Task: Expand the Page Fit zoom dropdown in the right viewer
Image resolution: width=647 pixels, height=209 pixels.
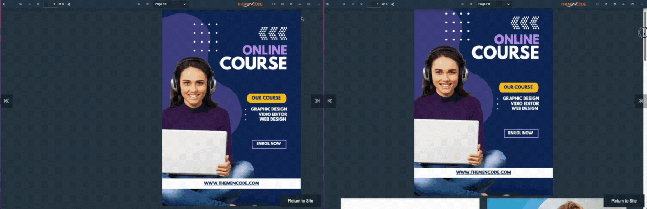Action: [494, 4]
